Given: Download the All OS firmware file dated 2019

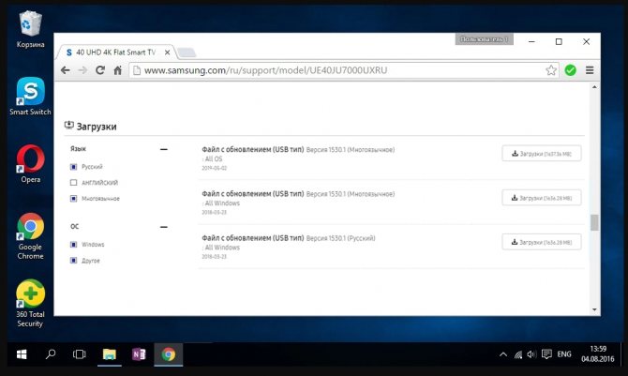Looking at the screenshot, I should [x=542, y=154].
